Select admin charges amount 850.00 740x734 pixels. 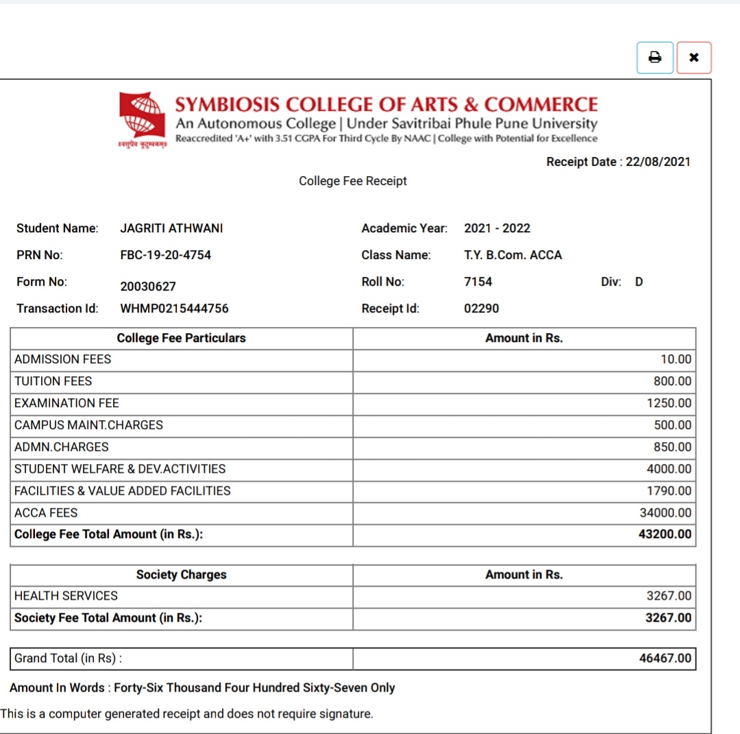(x=672, y=447)
